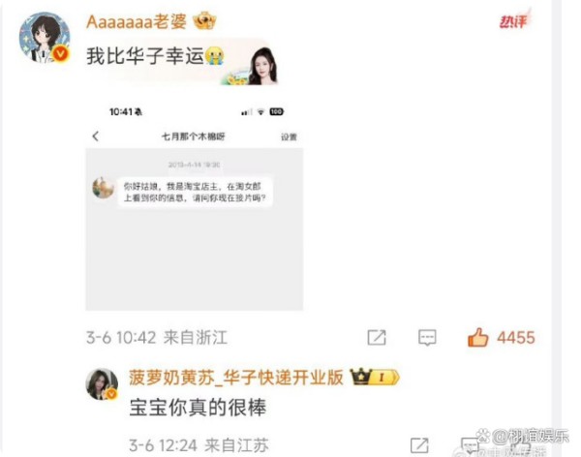581x457 pixels.
Task: Open the crown level I membership badge
Action: point(375,378)
